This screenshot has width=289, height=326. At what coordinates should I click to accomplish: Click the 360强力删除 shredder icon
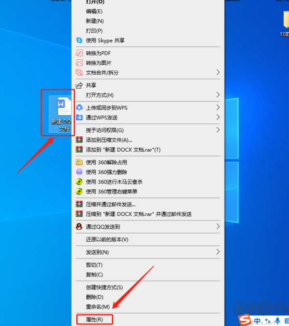click(x=79, y=172)
